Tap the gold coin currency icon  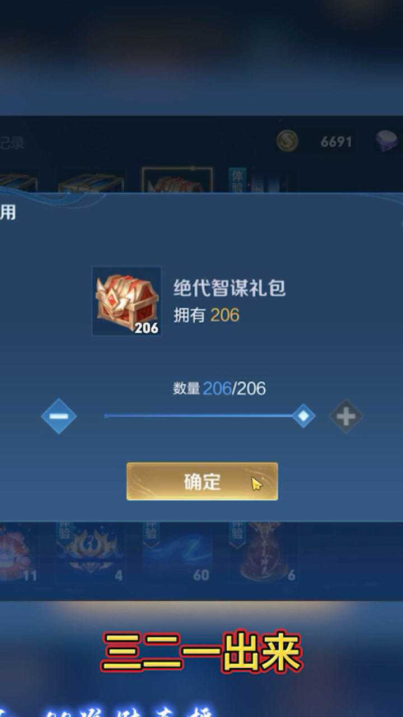coord(287,141)
